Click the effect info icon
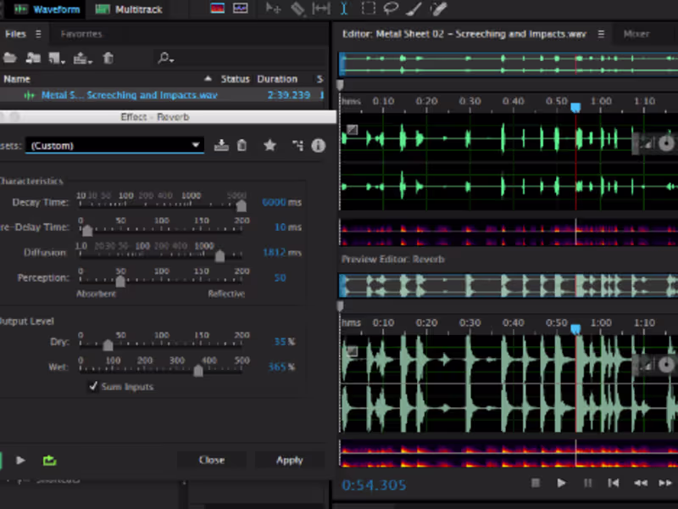 (x=319, y=145)
